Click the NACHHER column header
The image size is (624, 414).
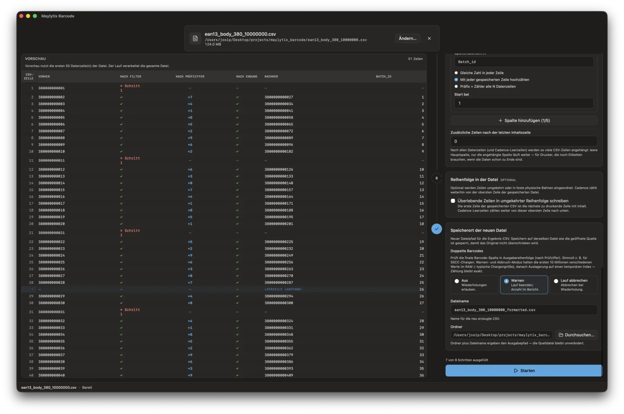[x=271, y=76]
